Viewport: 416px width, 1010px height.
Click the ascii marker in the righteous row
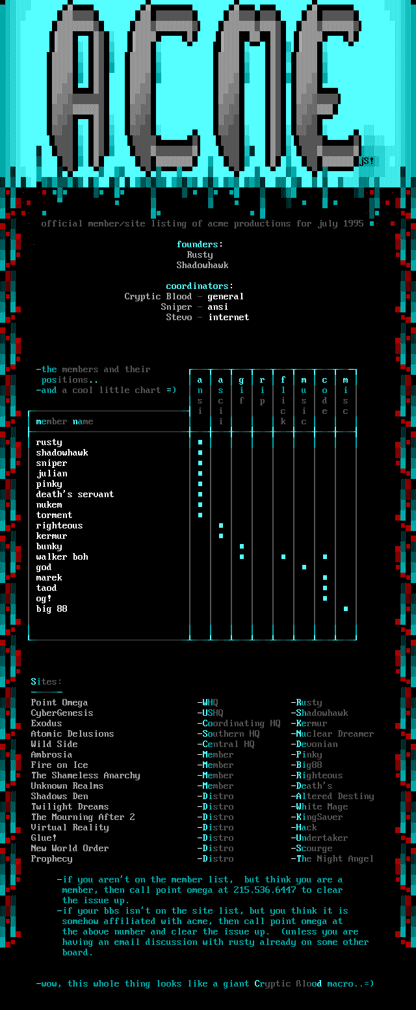pyautogui.click(x=221, y=526)
